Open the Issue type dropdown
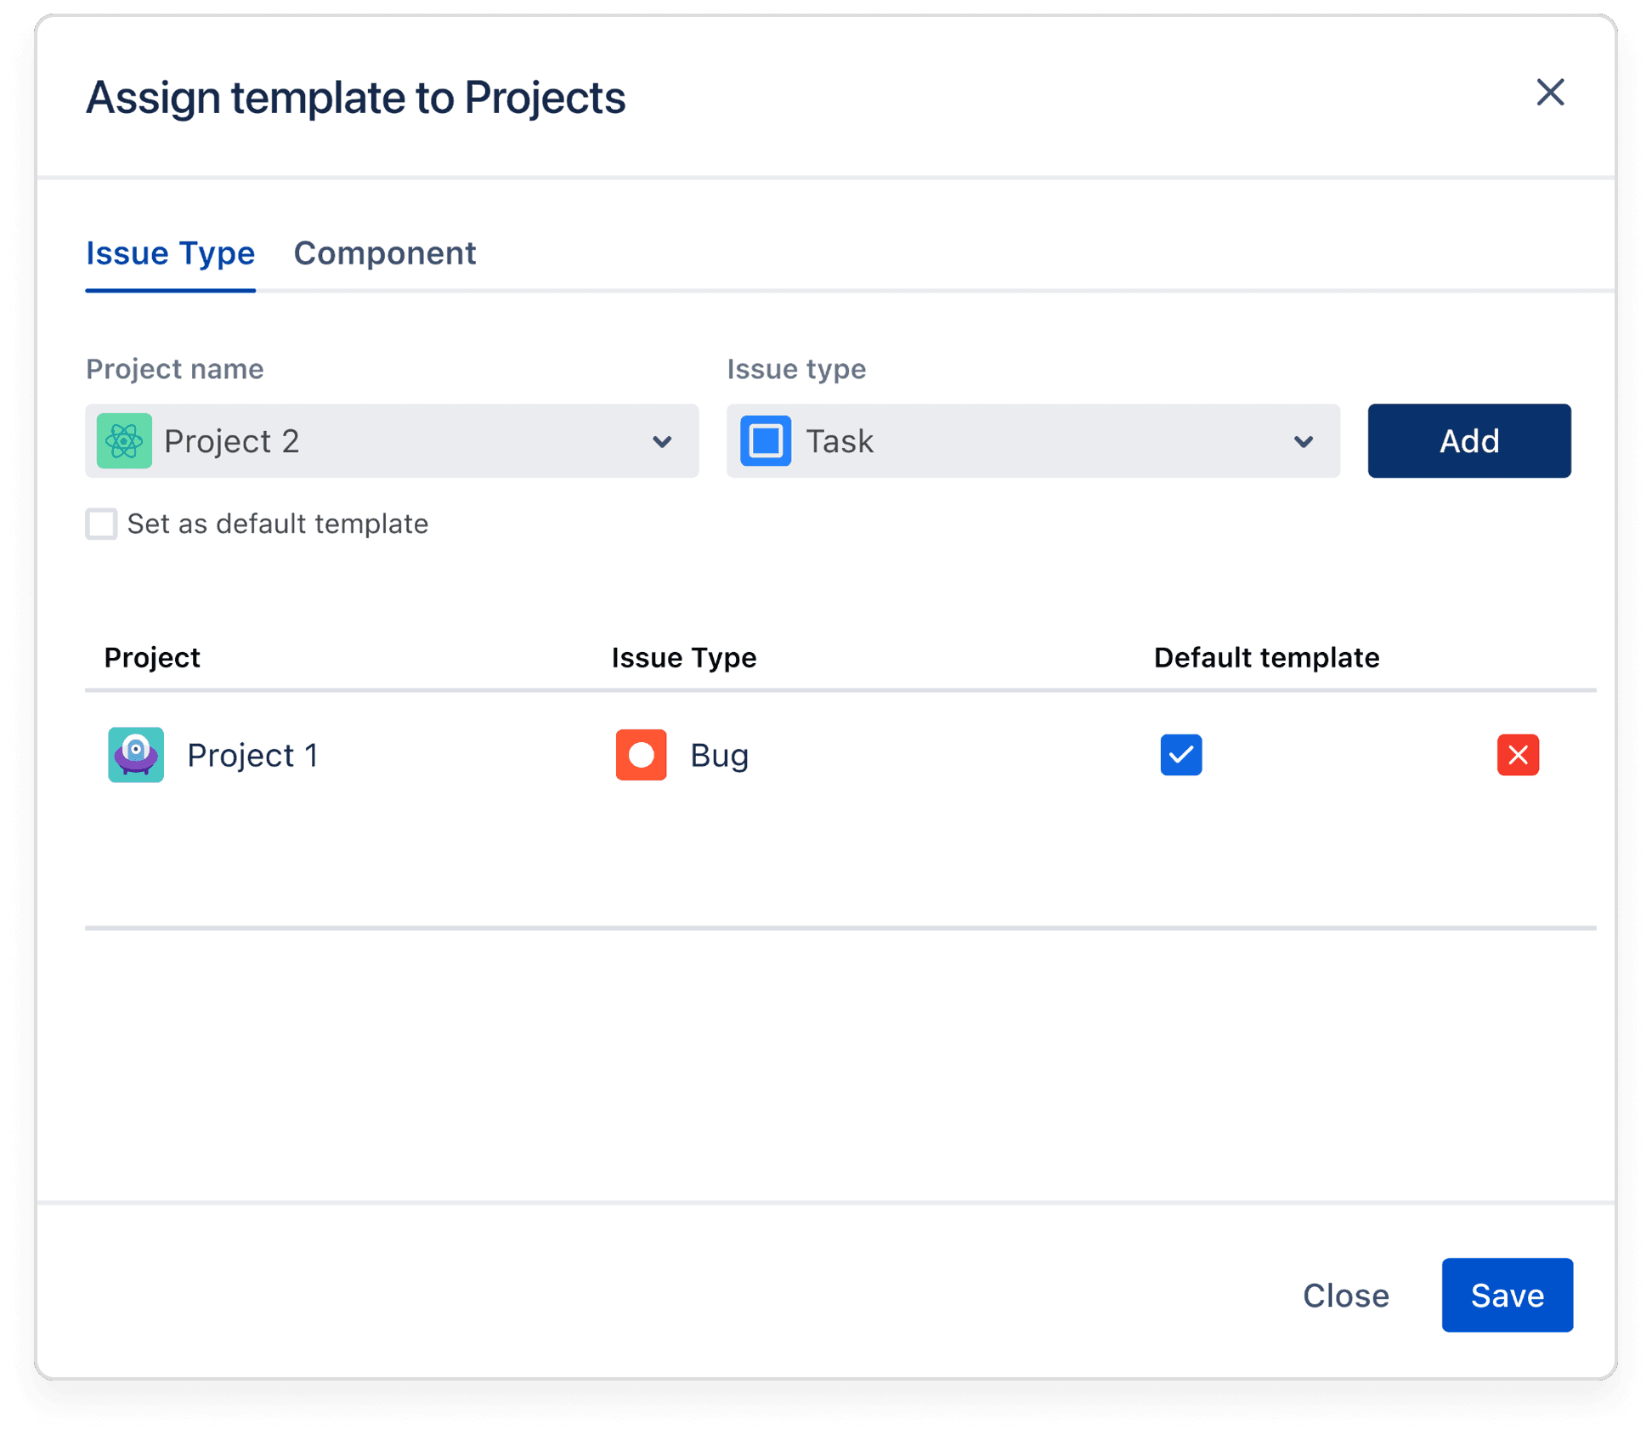Image resolution: width=1652 pixels, height=1435 pixels. tap(1032, 441)
